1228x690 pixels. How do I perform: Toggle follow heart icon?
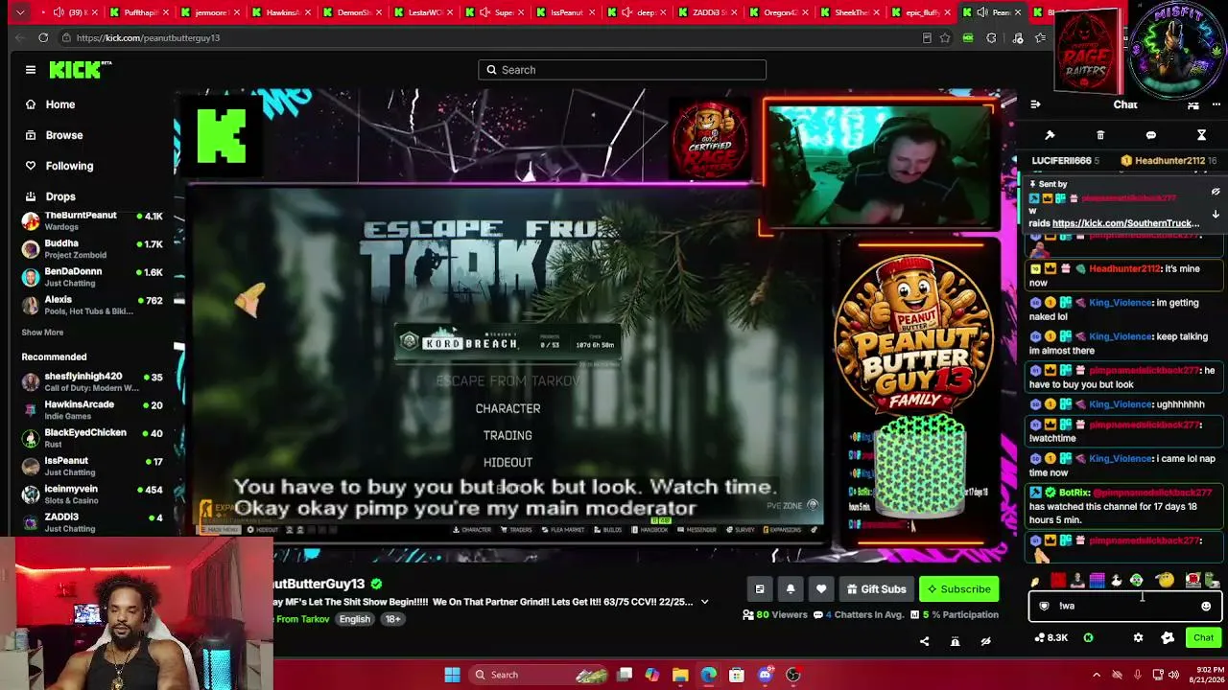click(x=821, y=589)
